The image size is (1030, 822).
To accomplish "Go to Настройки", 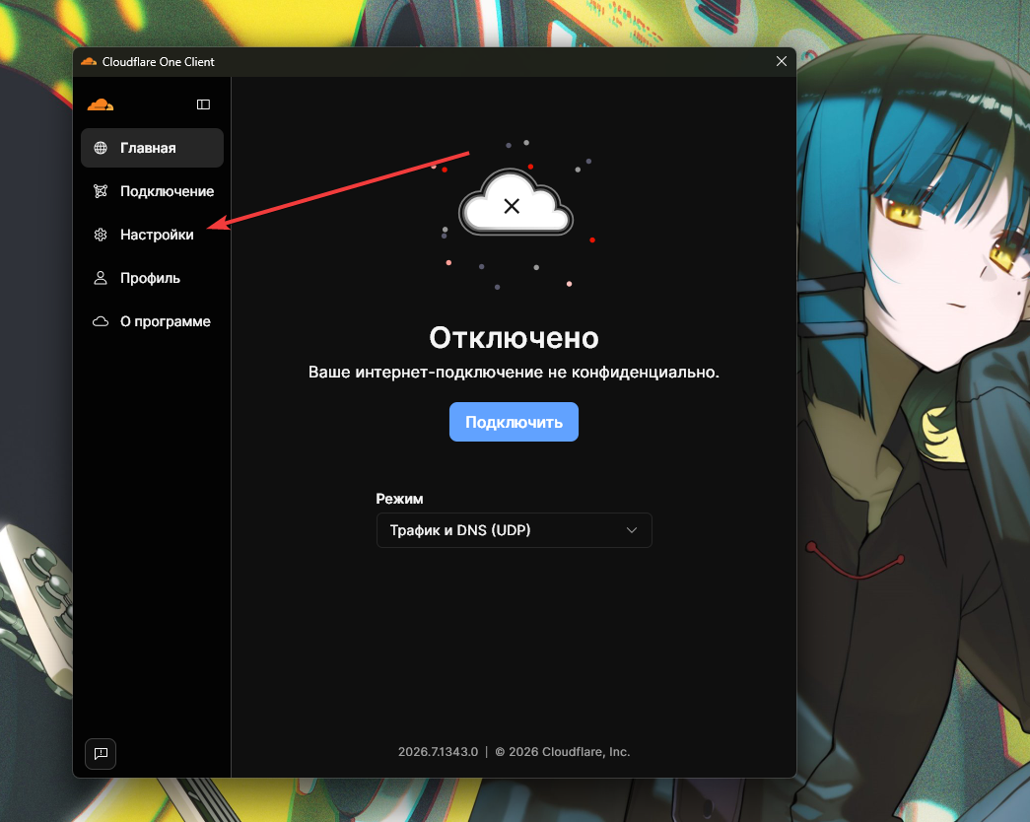I will pos(153,235).
